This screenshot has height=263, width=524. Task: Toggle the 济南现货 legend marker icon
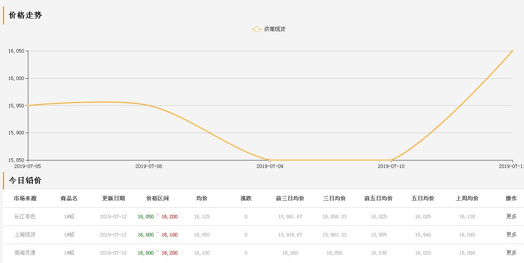coord(256,29)
